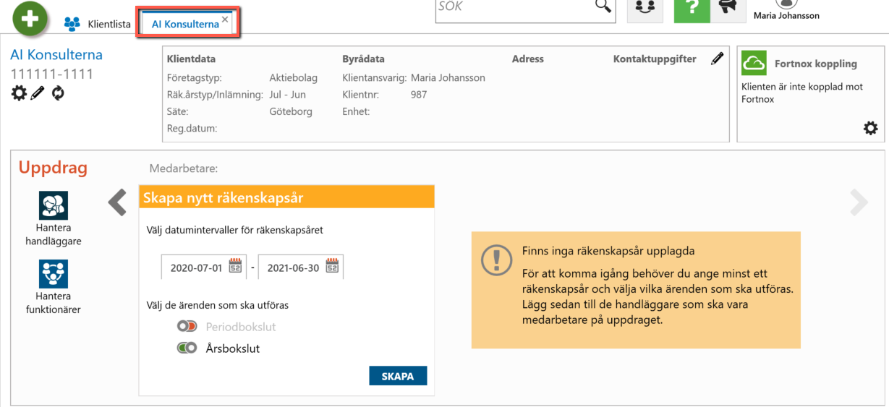Open the Klientlista tab
Image resolution: width=889 pixels, height=407 pixels.
pyautogui.click(x=98, y=24)
